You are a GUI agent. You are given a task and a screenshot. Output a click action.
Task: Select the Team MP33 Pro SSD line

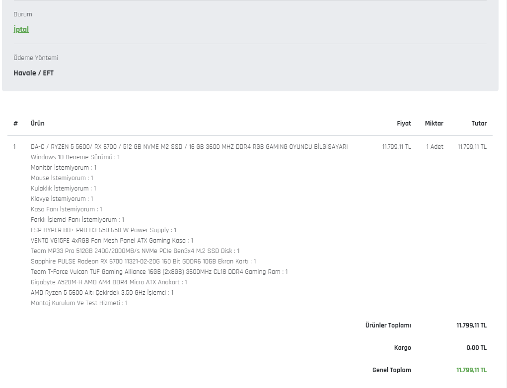(135, 251)
